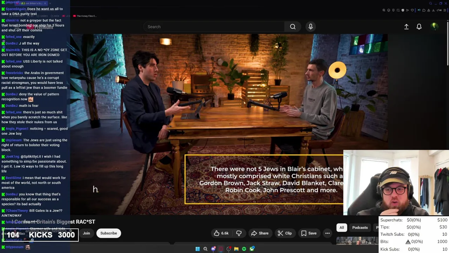The image size is (449, 253).
Task: Subscribe to the channel
Action: (x=109, y=233)
